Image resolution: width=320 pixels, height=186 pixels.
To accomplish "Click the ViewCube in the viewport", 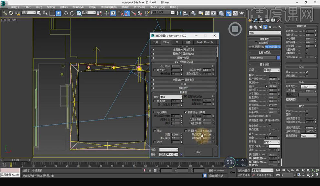I will coord(235,29).
